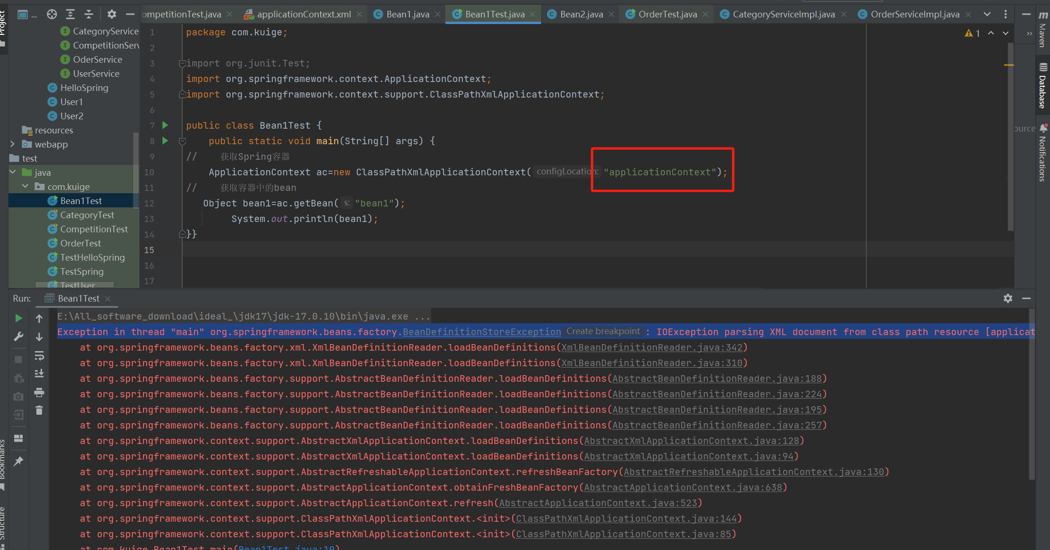Viewport: 1050px width, 550px height.
Task: Select TestSpring in the project tree
Action: point(81,271)
